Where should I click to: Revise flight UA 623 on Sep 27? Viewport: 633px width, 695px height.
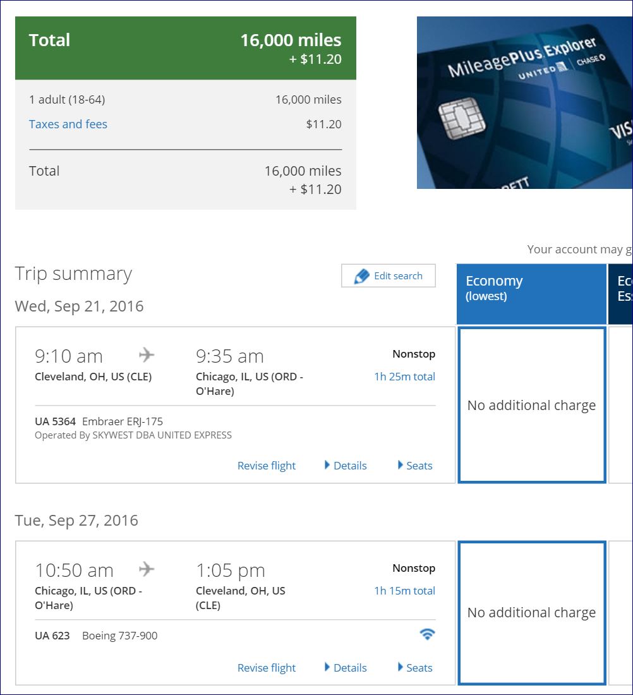pyautogui.click(x=266, y=668)
